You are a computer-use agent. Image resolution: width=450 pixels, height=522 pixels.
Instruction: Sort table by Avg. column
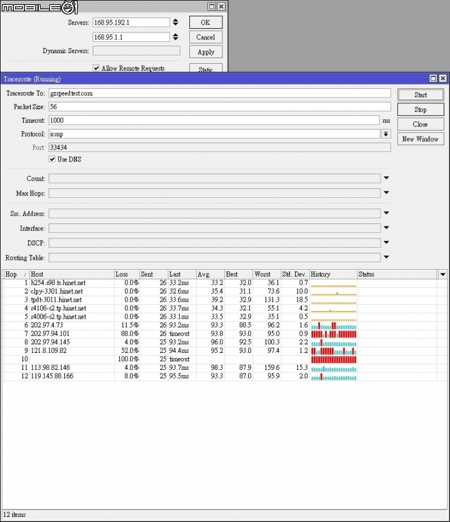pyautogui.click(x=211, y=274)
